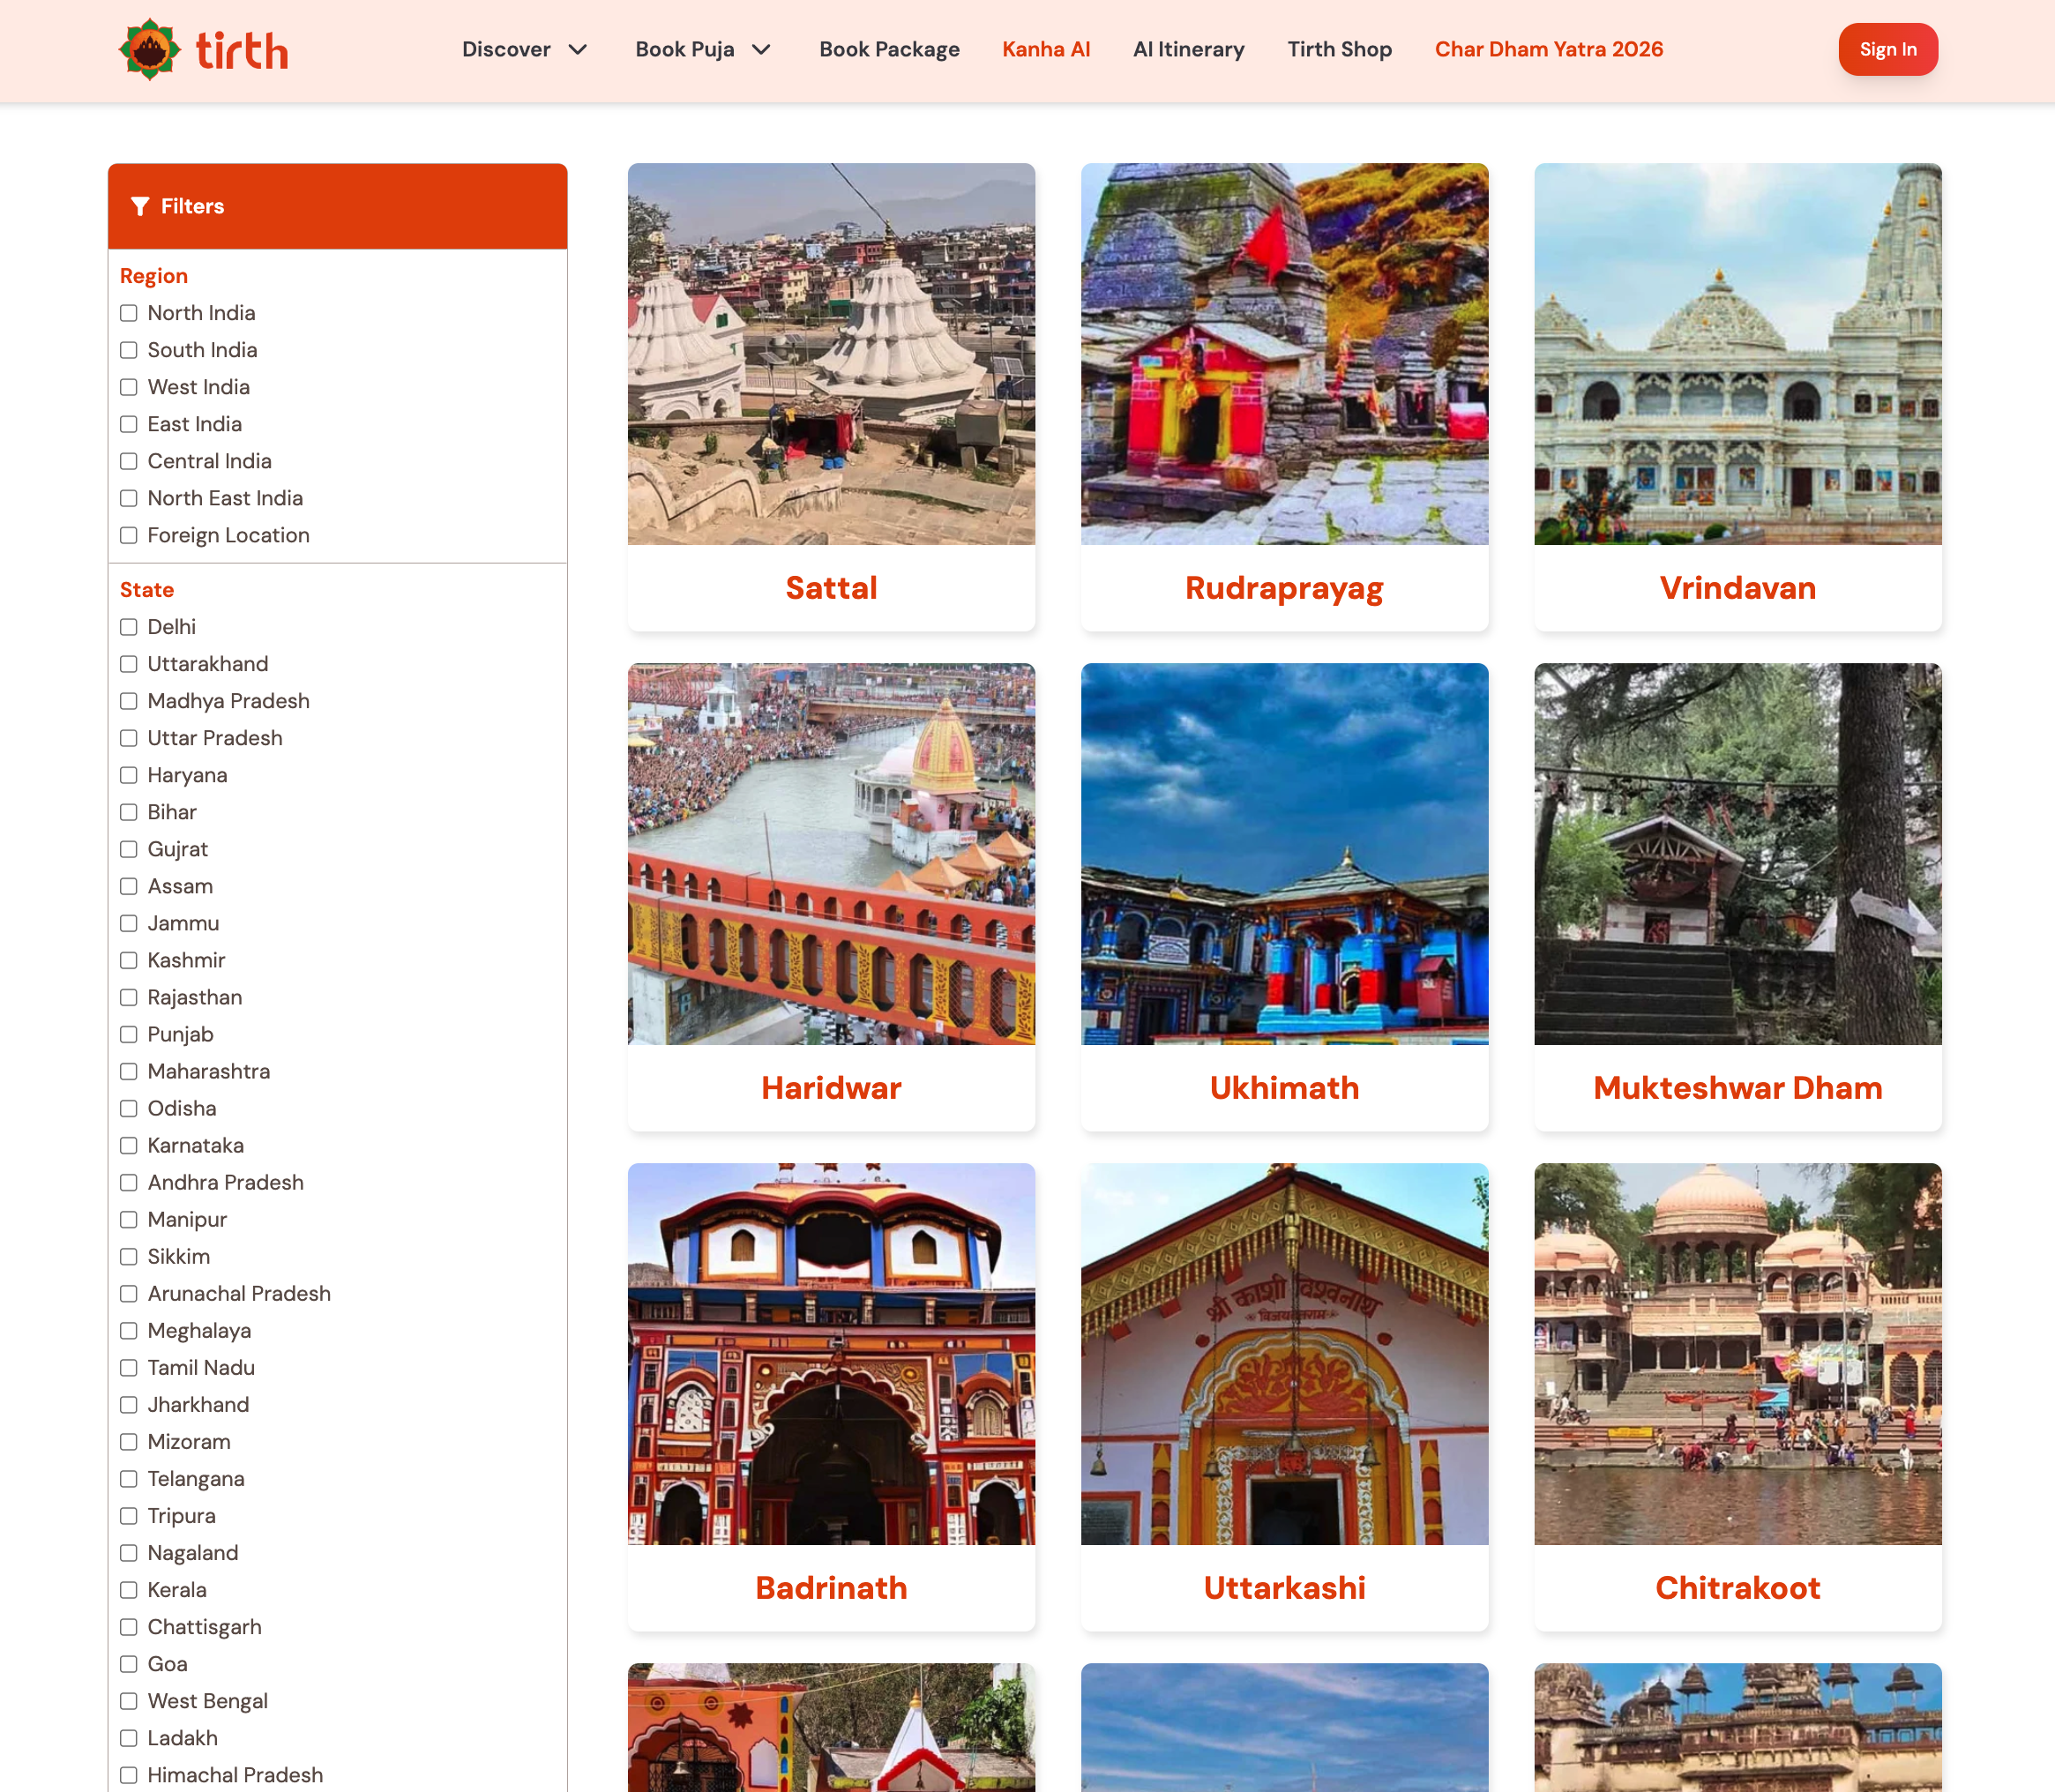The width and height of the screenshot is (2055, 1792).
Task: Tick the Odisha checkbox
Action: point(129,1108)
